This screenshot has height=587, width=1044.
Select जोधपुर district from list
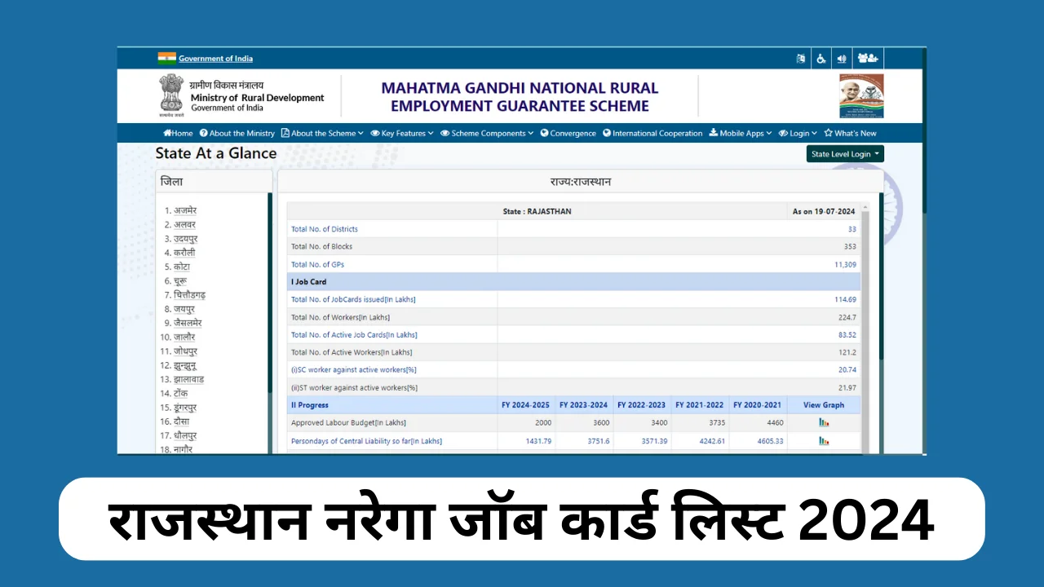[x=185, y=351]
